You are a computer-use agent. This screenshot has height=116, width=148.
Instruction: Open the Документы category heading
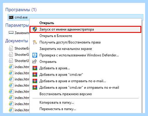pyautogui.click(x=17, y=41)
